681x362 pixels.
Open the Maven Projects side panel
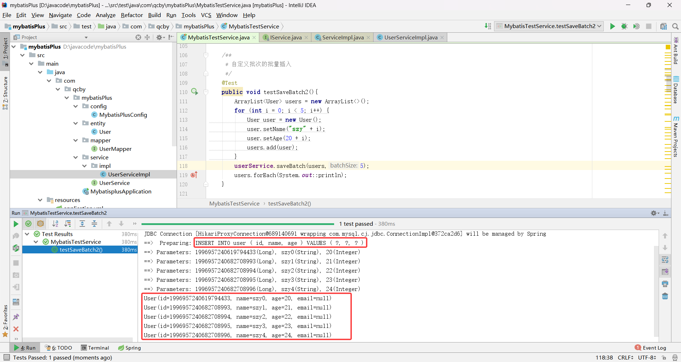(676, 137)
